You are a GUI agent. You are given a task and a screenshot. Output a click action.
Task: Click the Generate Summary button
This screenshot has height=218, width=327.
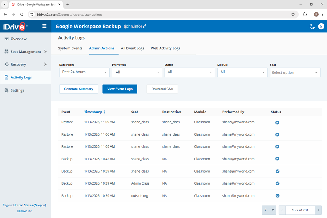(78, 89)
